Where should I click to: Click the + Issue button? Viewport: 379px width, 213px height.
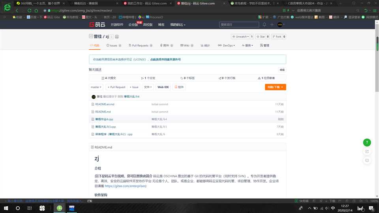point(134,87)
